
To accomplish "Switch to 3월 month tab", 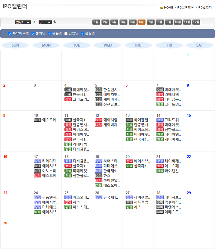I will [114, 22].
